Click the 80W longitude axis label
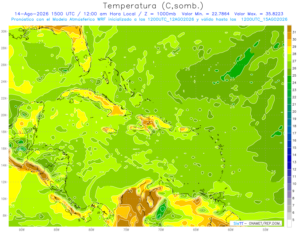Viewport: 301px width, 233px height. pyautogui.click(x=91, y=230)
